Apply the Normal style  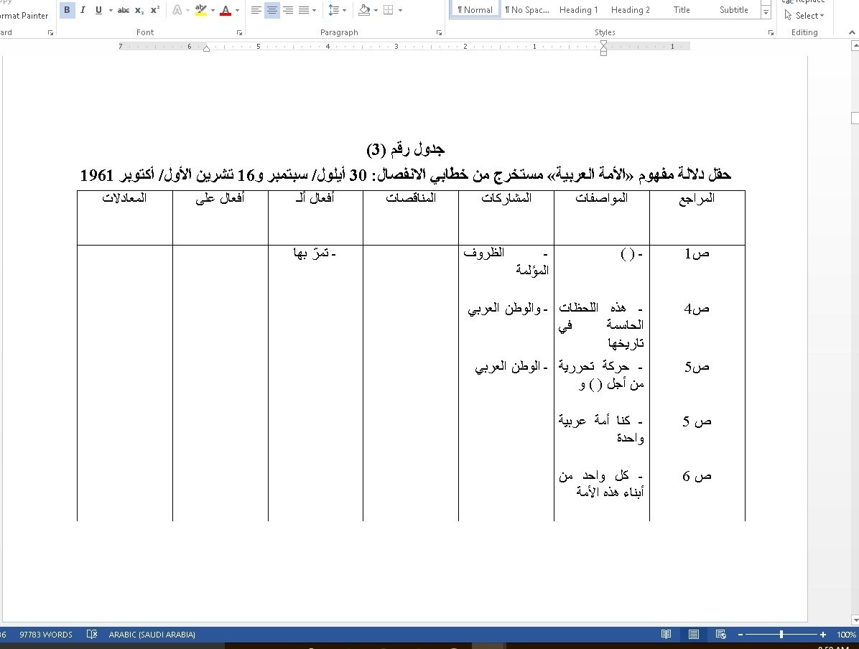tap(475, 10)
